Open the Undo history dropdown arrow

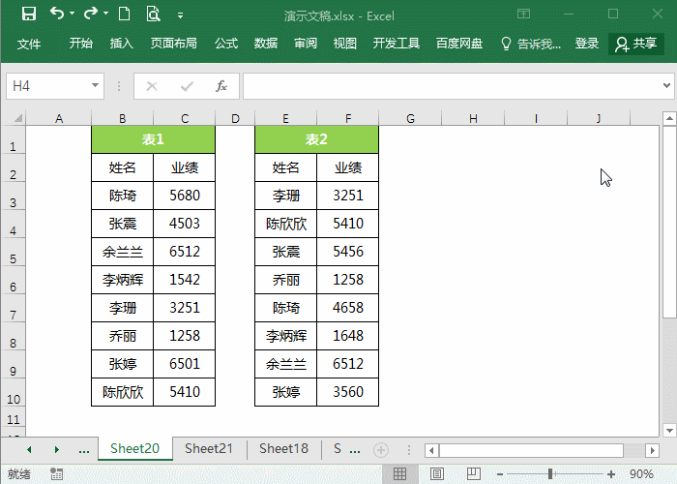(x=73, y=14)
